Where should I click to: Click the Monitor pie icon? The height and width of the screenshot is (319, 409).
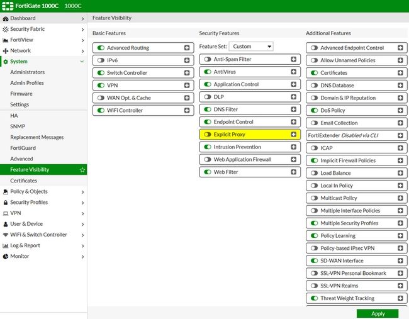pos(6,257)
